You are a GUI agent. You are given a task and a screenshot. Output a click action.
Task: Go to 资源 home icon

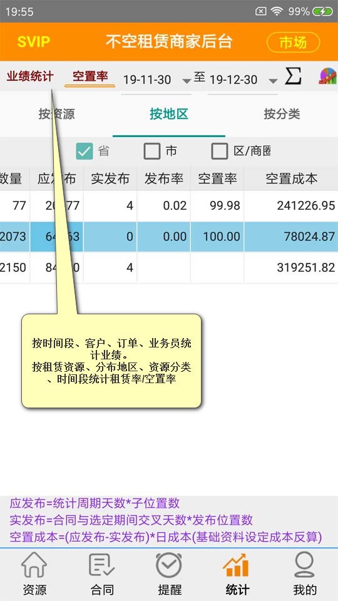pyautogui.click(x=34, y=565)
